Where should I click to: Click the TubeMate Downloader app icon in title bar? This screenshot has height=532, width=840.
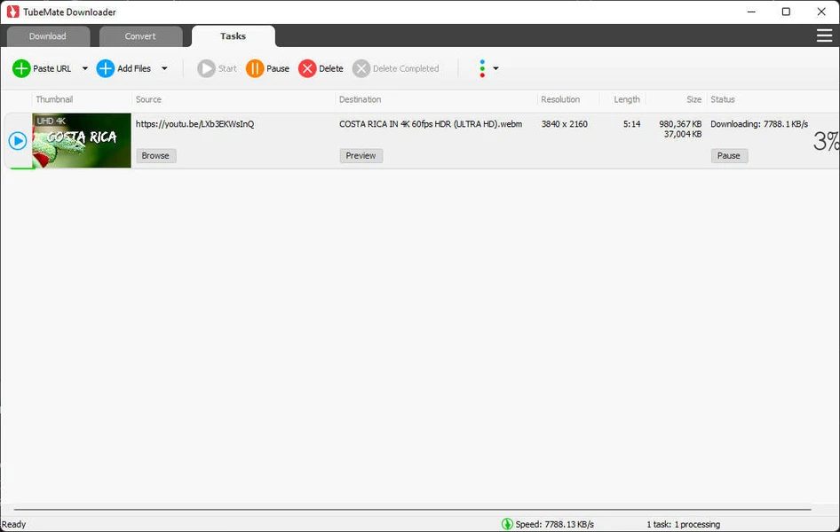tap(12, 12)
